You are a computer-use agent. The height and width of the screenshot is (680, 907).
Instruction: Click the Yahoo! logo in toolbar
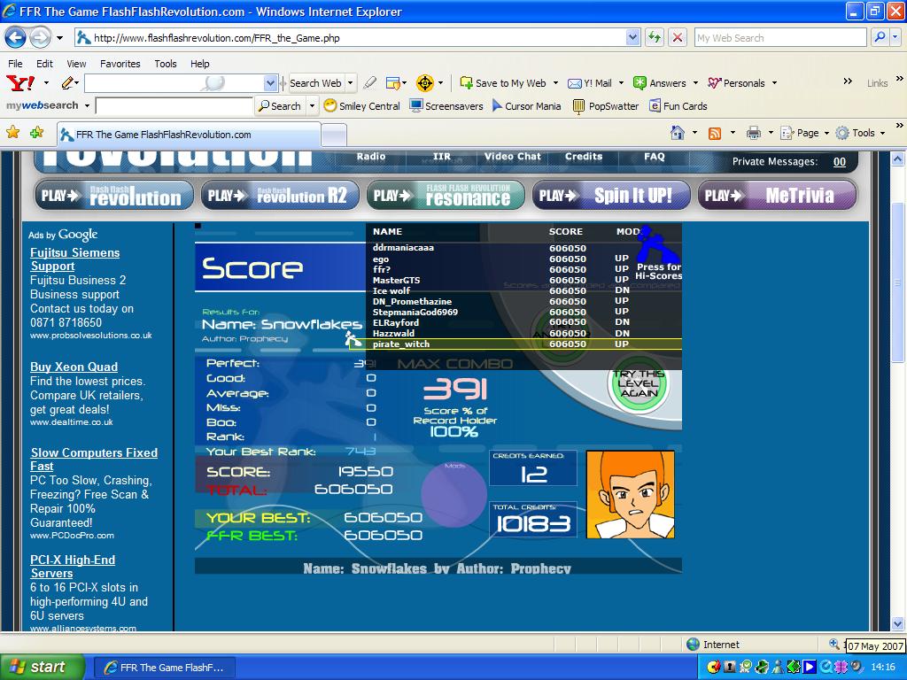click(x=20, y=83)
